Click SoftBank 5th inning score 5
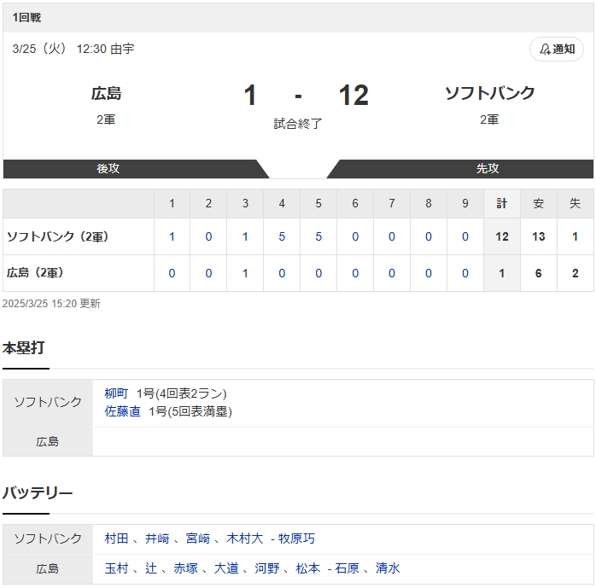This screenshot has width=596, height=588. 318,236
